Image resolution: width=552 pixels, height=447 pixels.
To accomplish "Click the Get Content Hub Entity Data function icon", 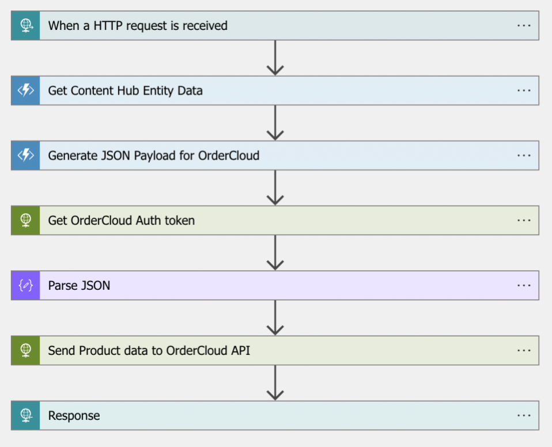I will (26, 90).
